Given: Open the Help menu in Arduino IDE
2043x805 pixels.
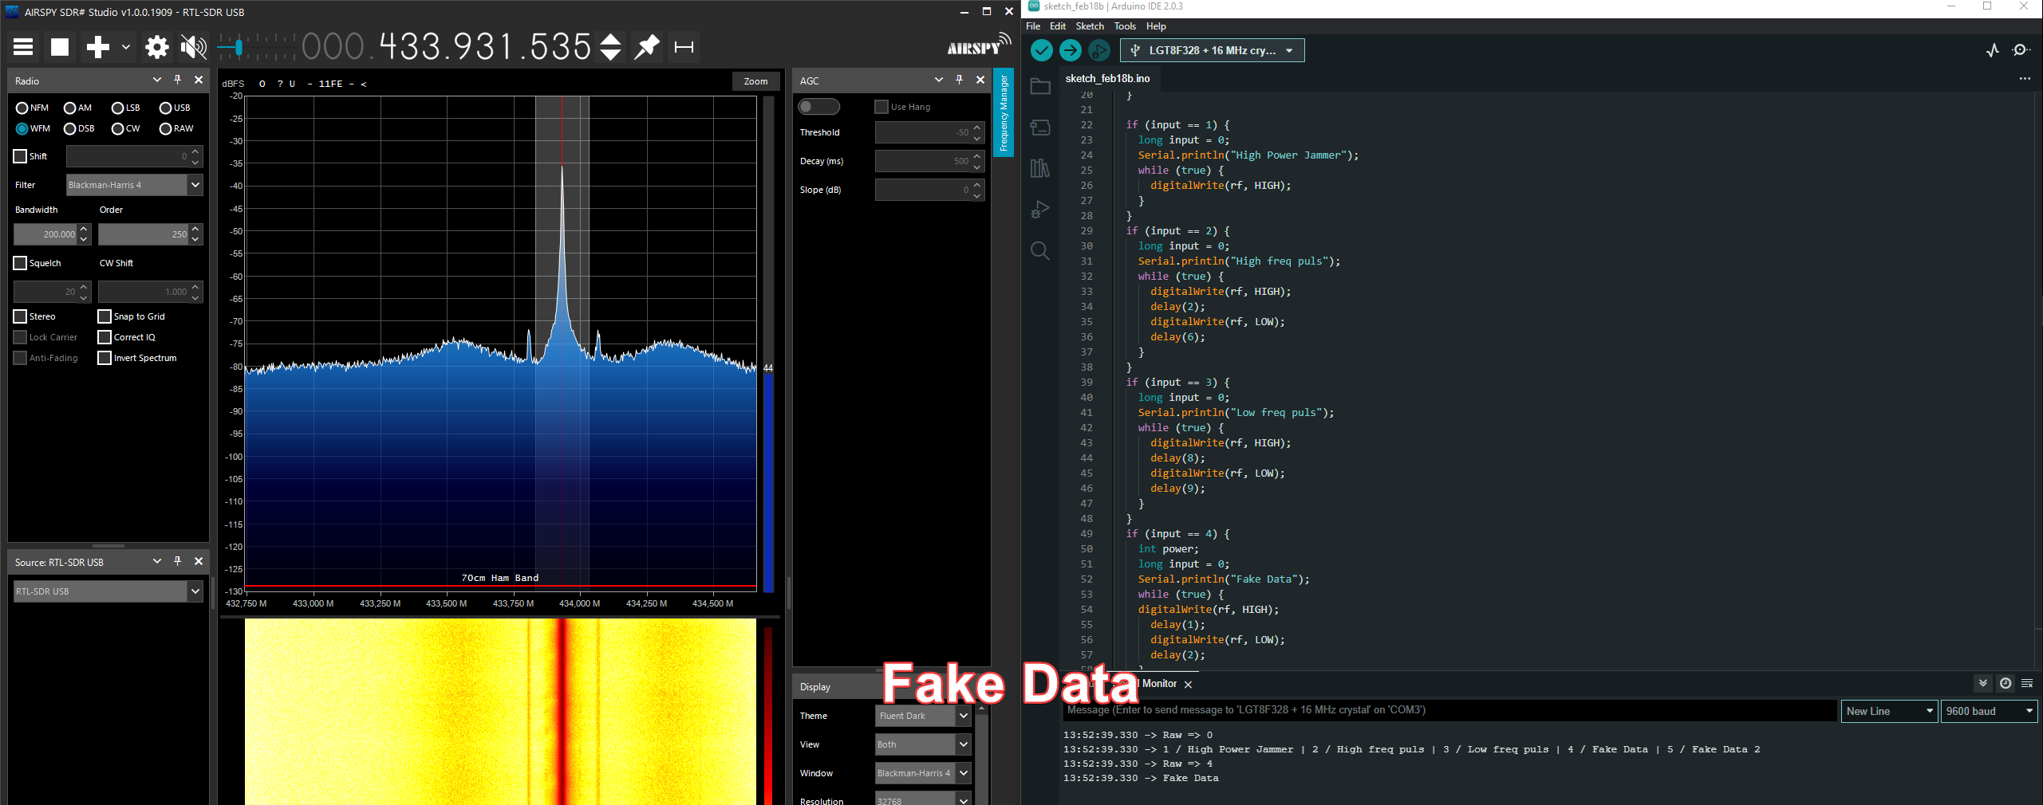Looking at the screenshot, I should click(1156, 26).
